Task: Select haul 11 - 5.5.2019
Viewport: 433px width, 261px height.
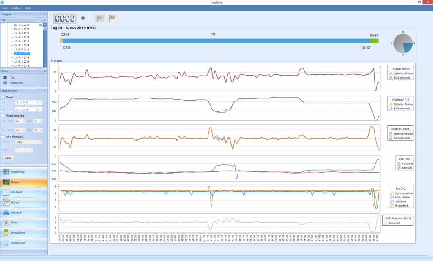Action: coord(22,65)
